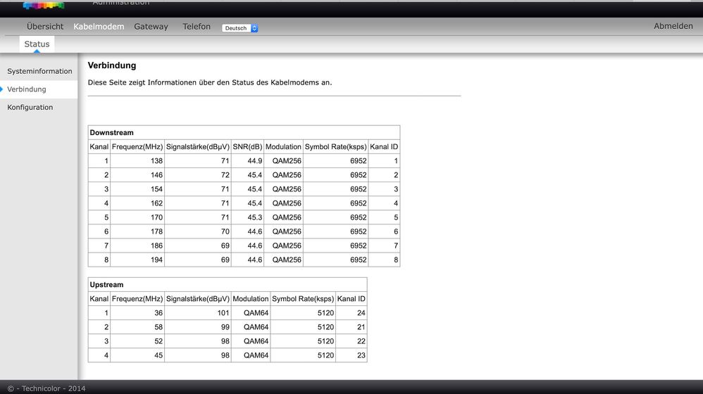Image resolution: width=703 pixels, height=394 pixels.
Task: Click upstream Kanal ID value 24
Action: pos(361,313)
